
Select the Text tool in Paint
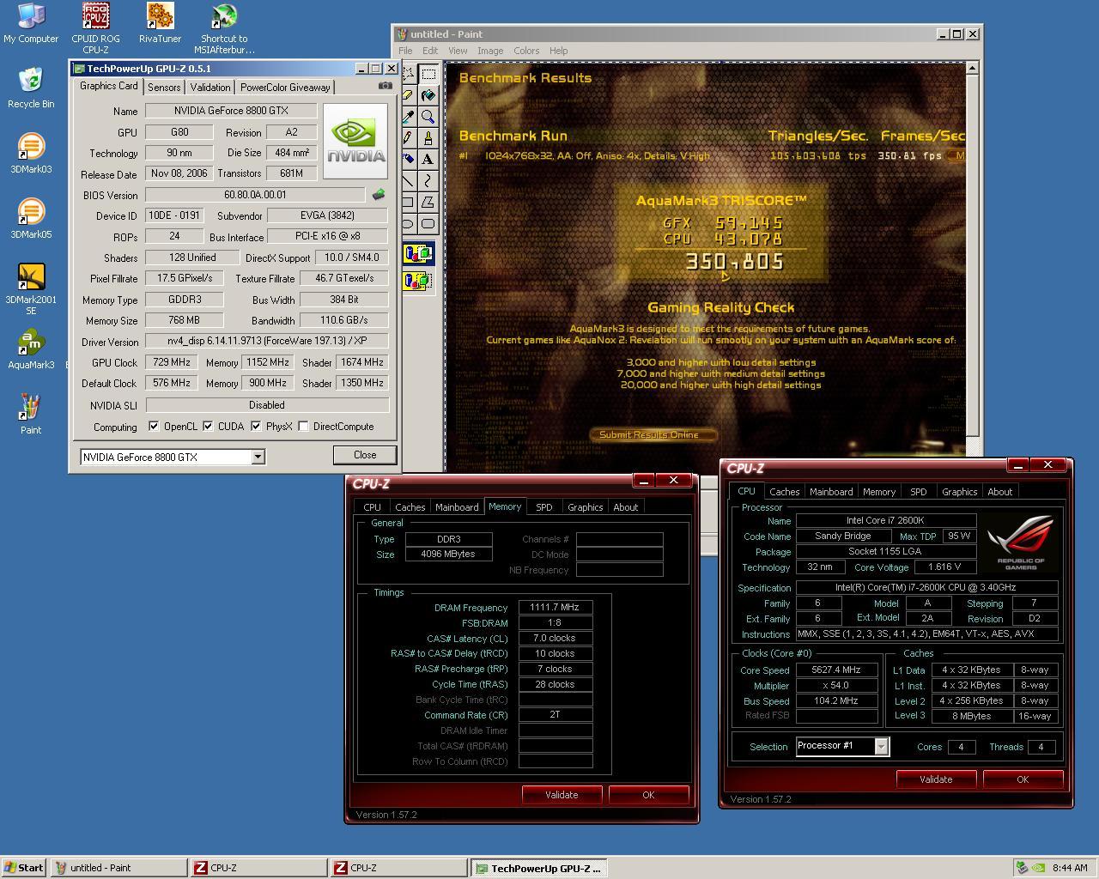pyautogui.click(x=428, y=160)
